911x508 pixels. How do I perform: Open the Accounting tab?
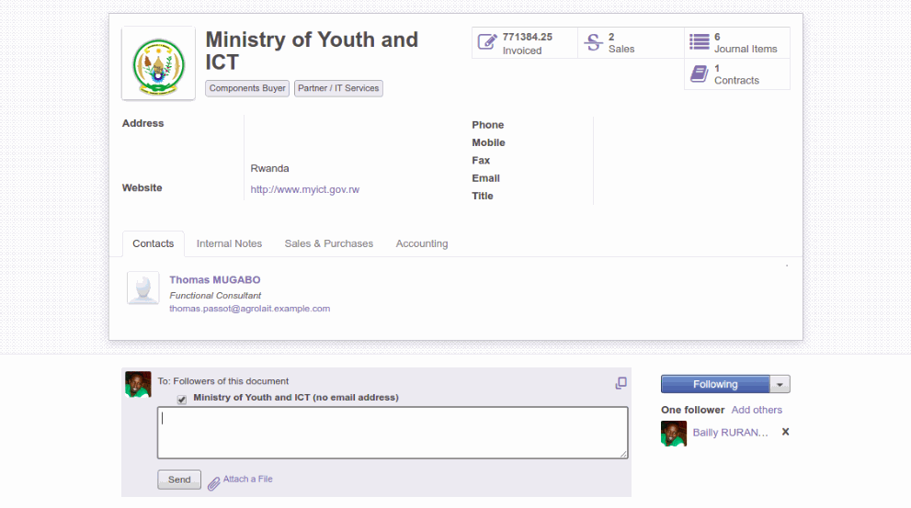(x=422, y=243)
